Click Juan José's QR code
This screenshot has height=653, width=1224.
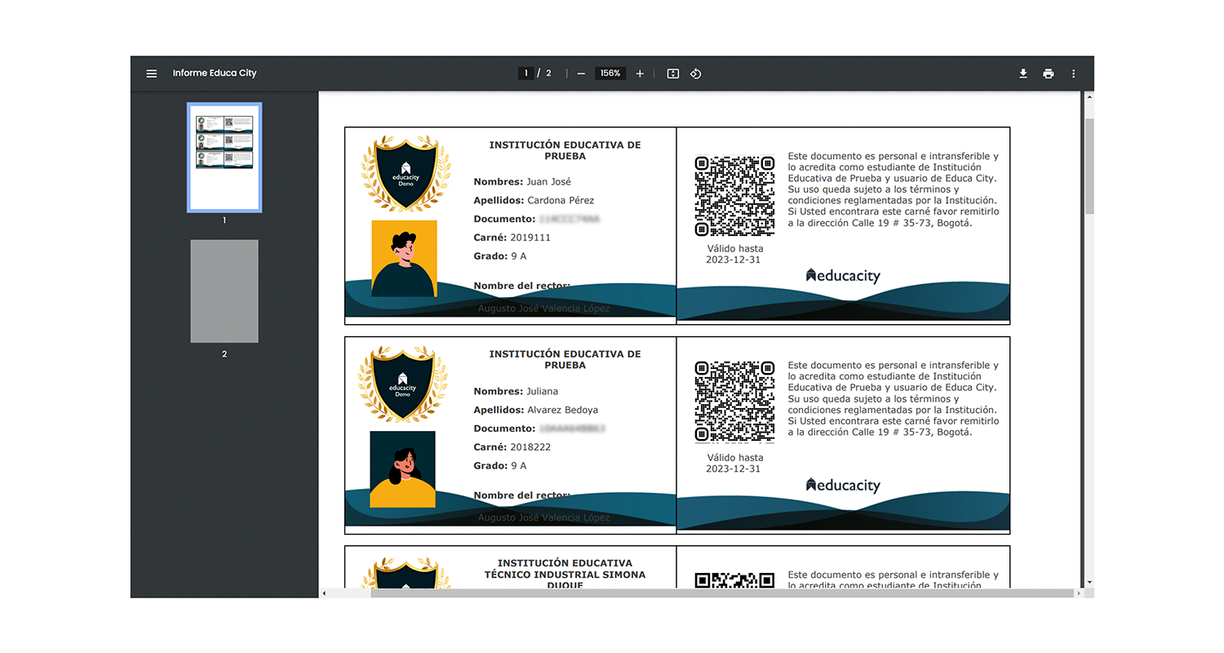734,196
